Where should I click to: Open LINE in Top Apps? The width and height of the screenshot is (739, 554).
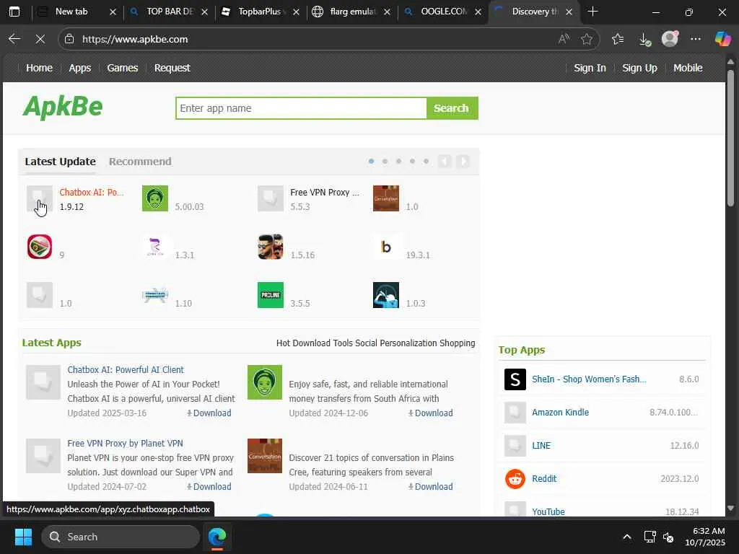click(541, 446)
